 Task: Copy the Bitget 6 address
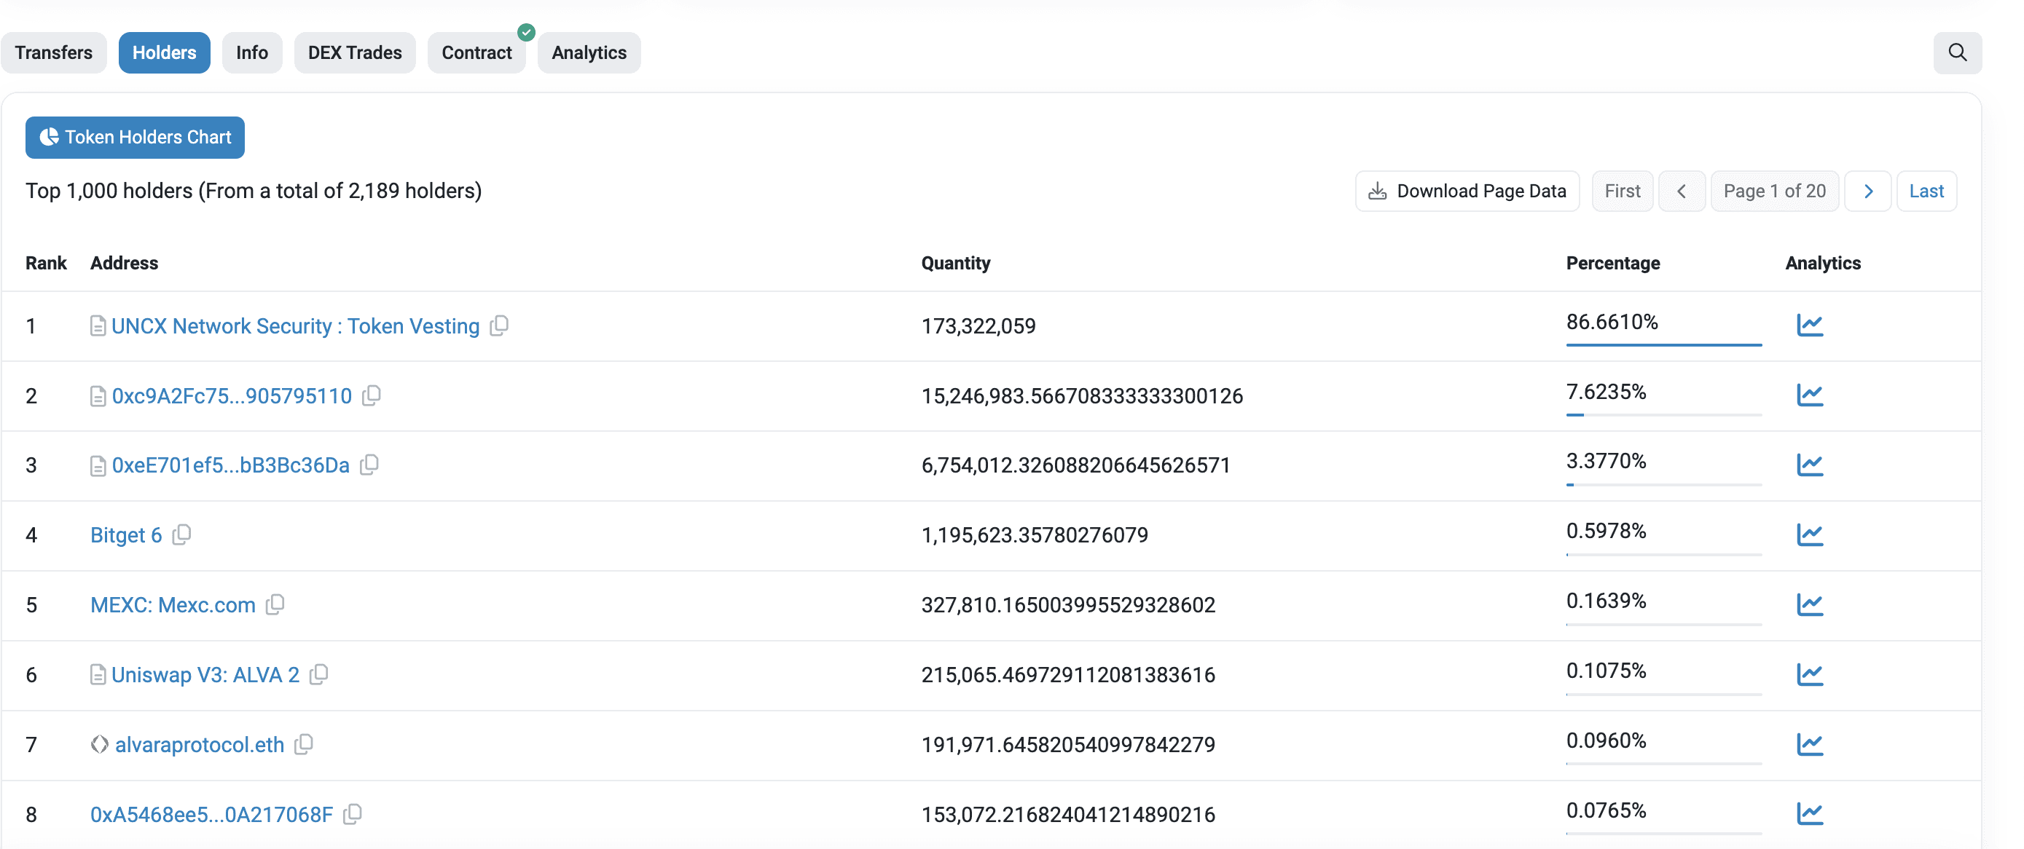[x=181, y=535]
